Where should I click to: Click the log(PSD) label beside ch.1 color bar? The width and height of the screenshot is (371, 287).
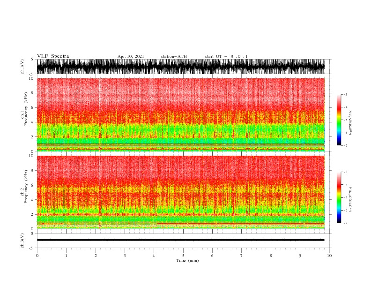point(350,122)
